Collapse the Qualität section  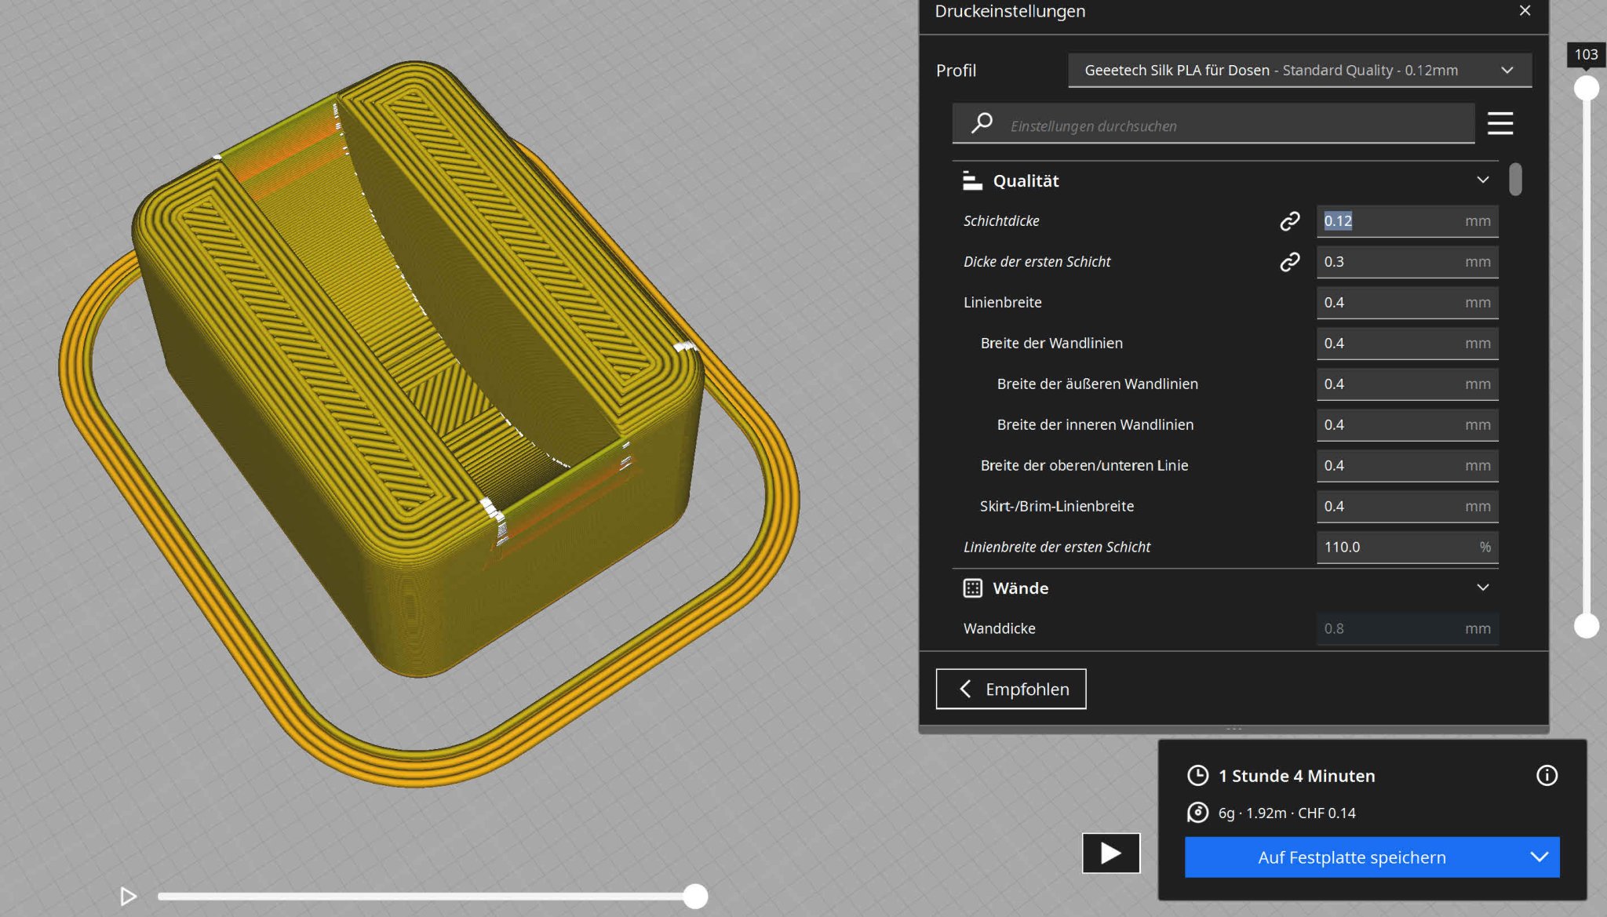[1482, 180]
